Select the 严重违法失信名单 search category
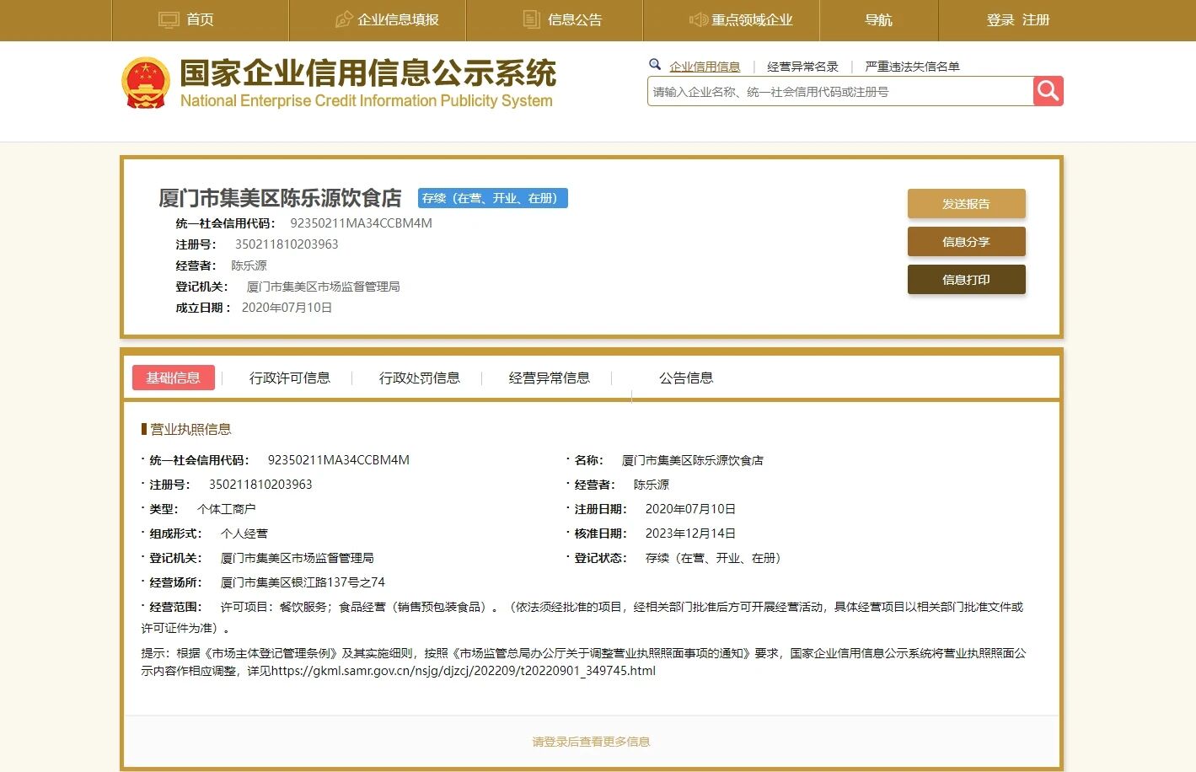 (912, 67)
